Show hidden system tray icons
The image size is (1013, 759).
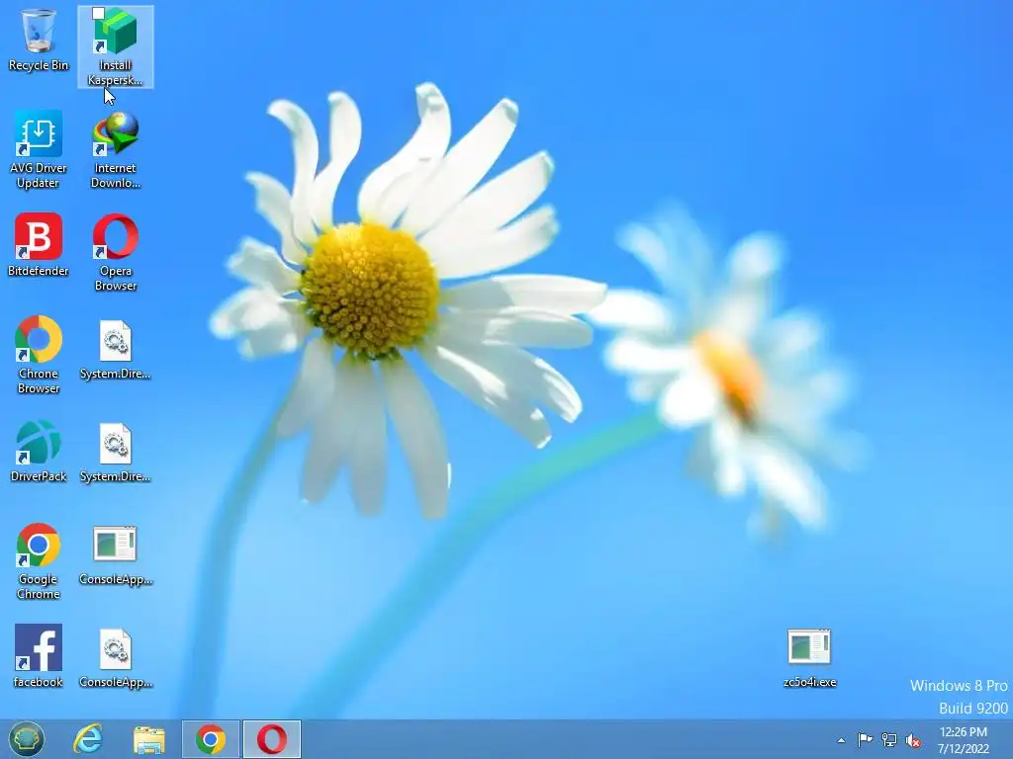(841, 740)
